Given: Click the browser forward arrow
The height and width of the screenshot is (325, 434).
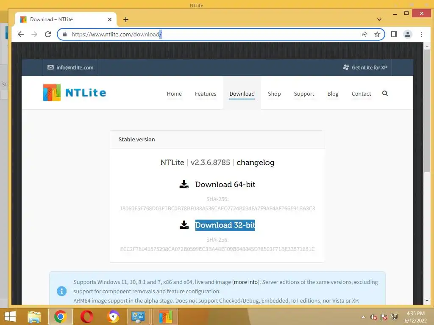Looking at the screenshot, I should point(34,34).
